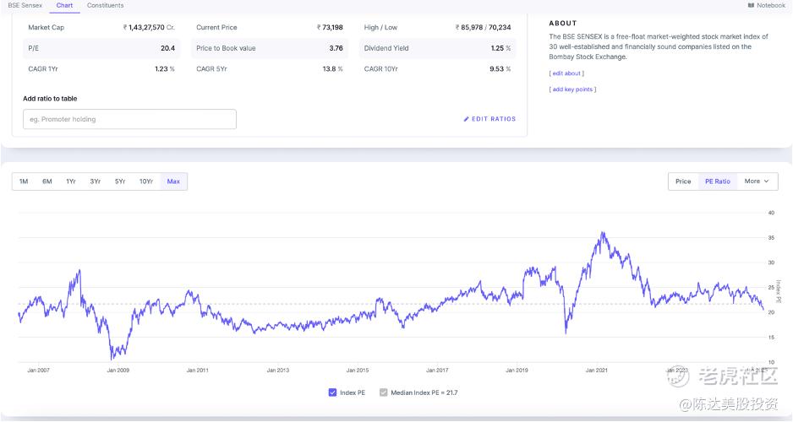Click the pencil icon beside Edit Ratios
The width and height of the screenshot is (793, 422).
(x=467, y=119)
